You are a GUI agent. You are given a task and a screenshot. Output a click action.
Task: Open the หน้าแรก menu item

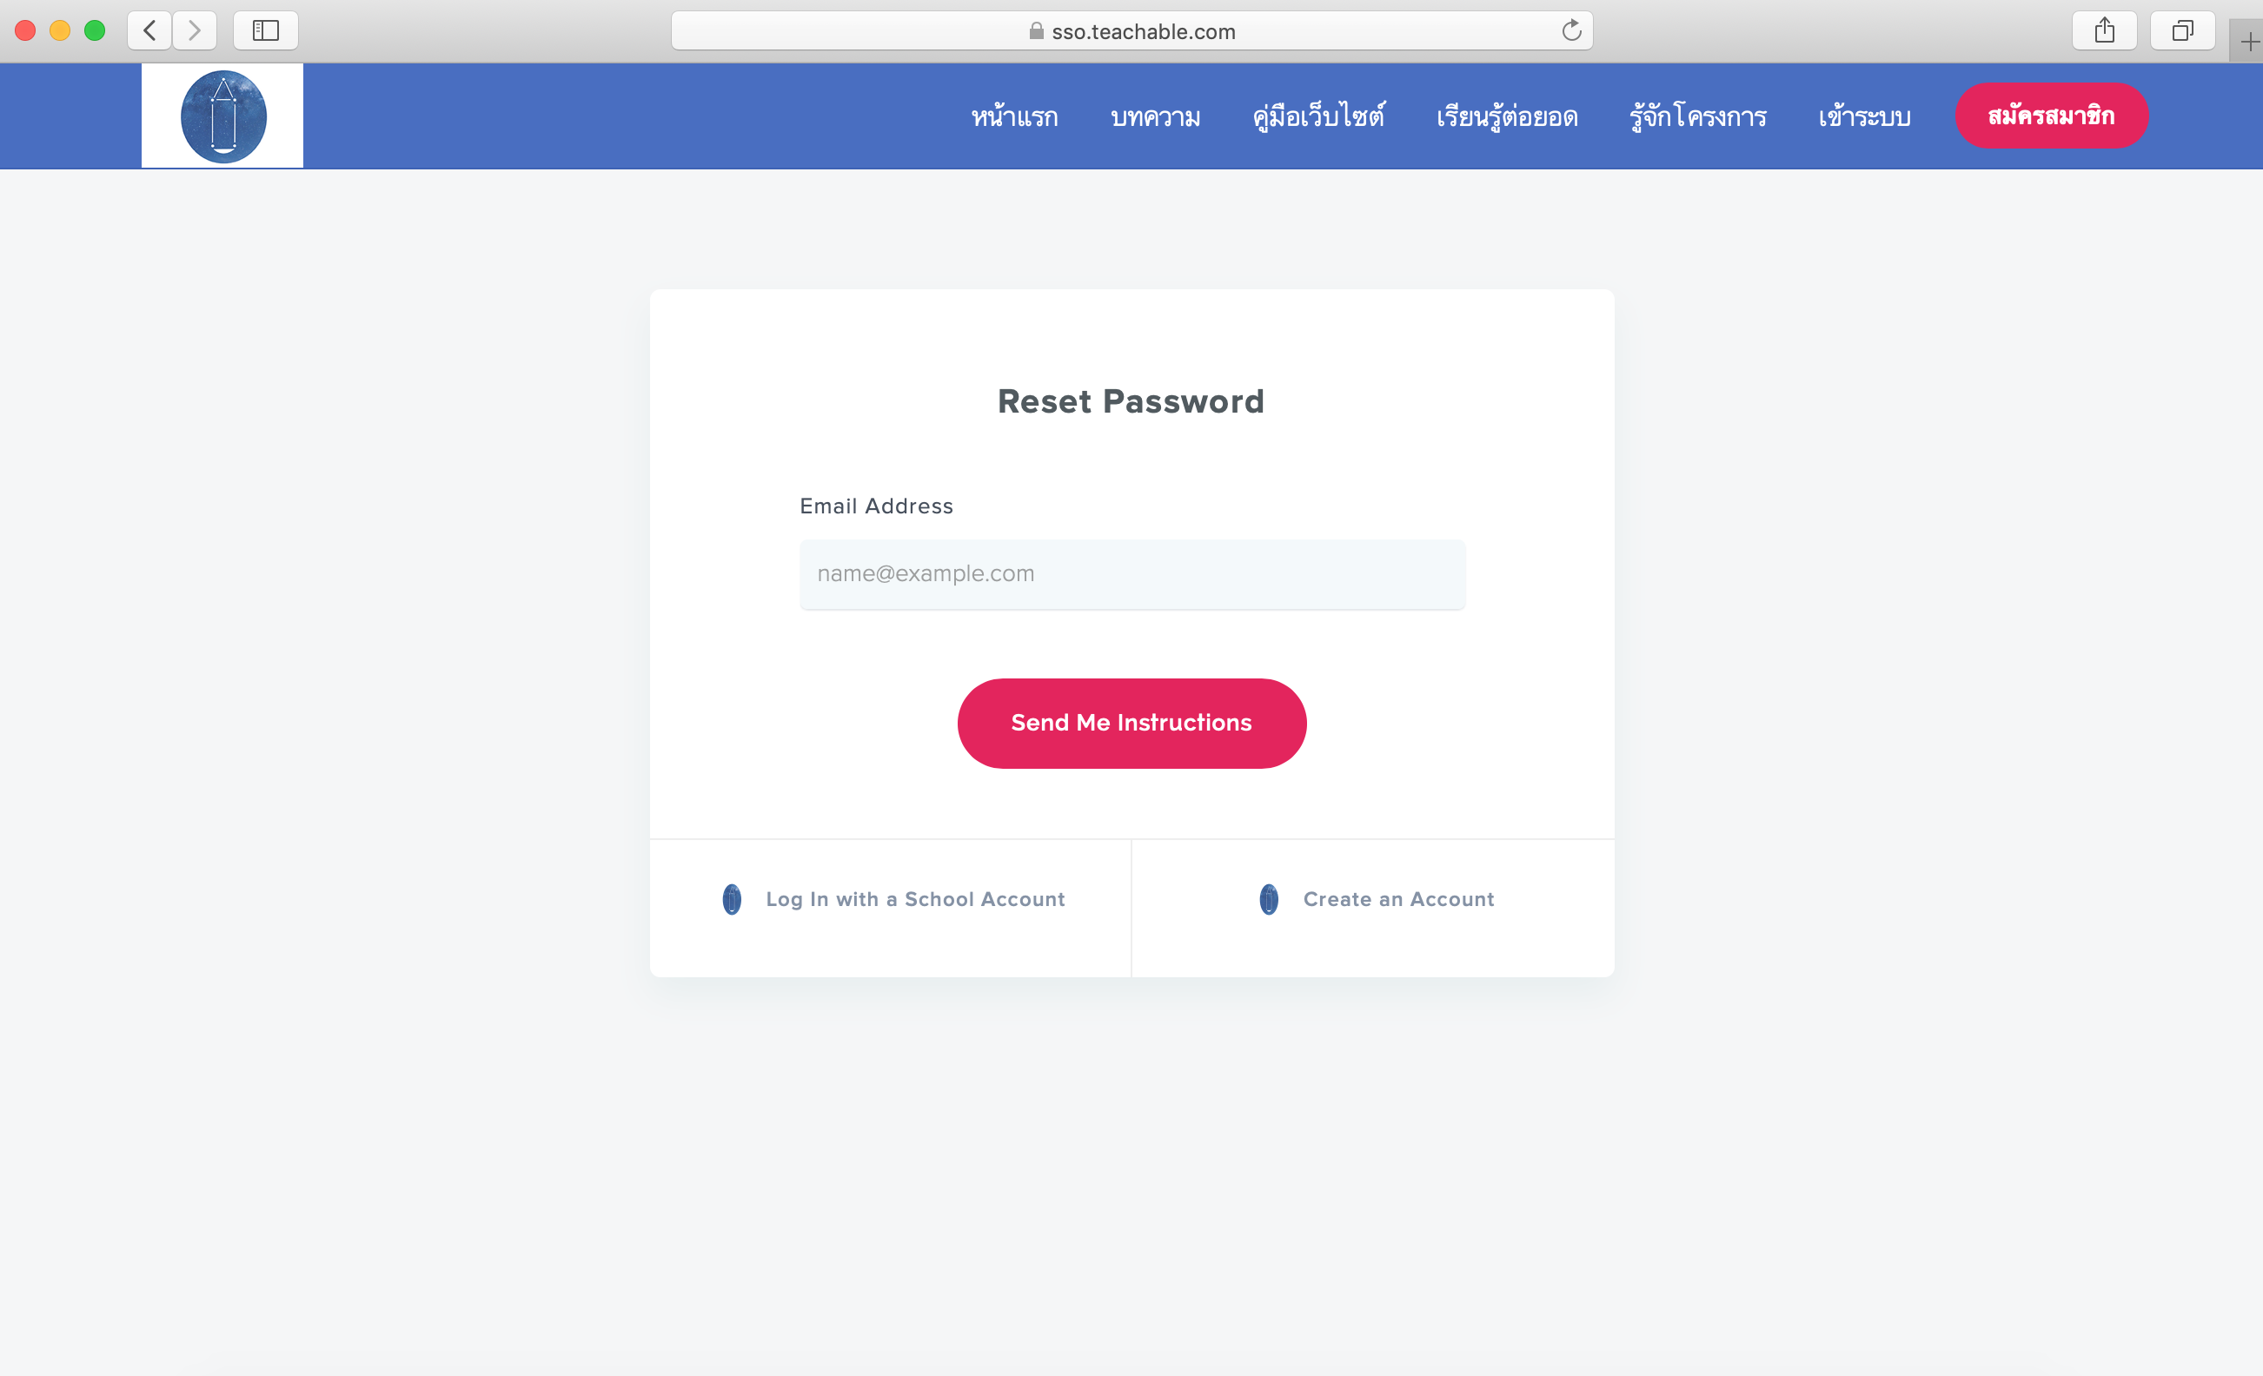coord(1014,116)
